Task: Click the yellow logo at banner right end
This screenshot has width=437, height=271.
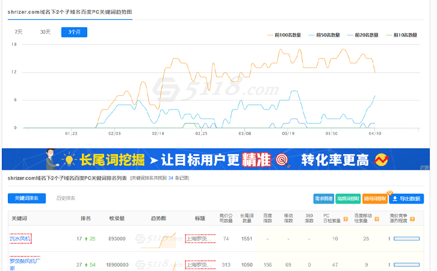Action: point(380,160)
